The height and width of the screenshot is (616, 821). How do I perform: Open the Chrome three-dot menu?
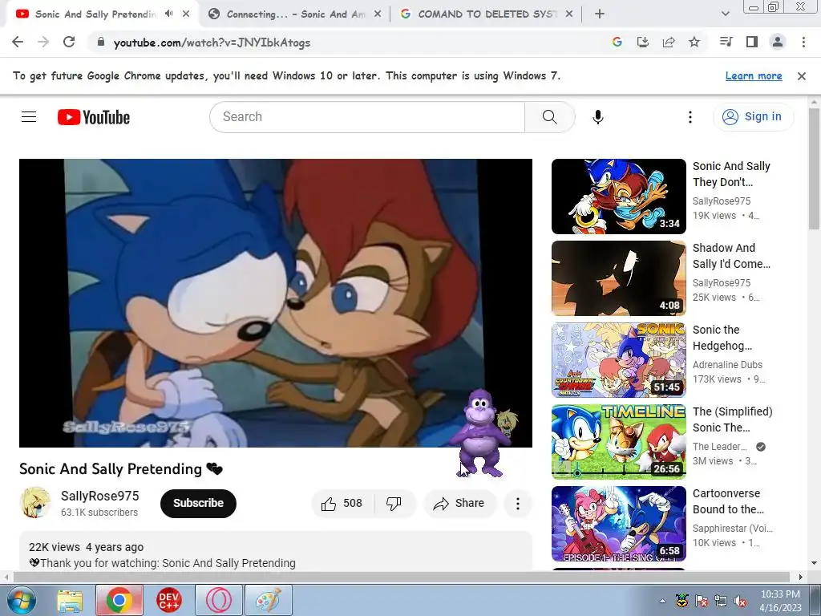(x=803, y=42)
